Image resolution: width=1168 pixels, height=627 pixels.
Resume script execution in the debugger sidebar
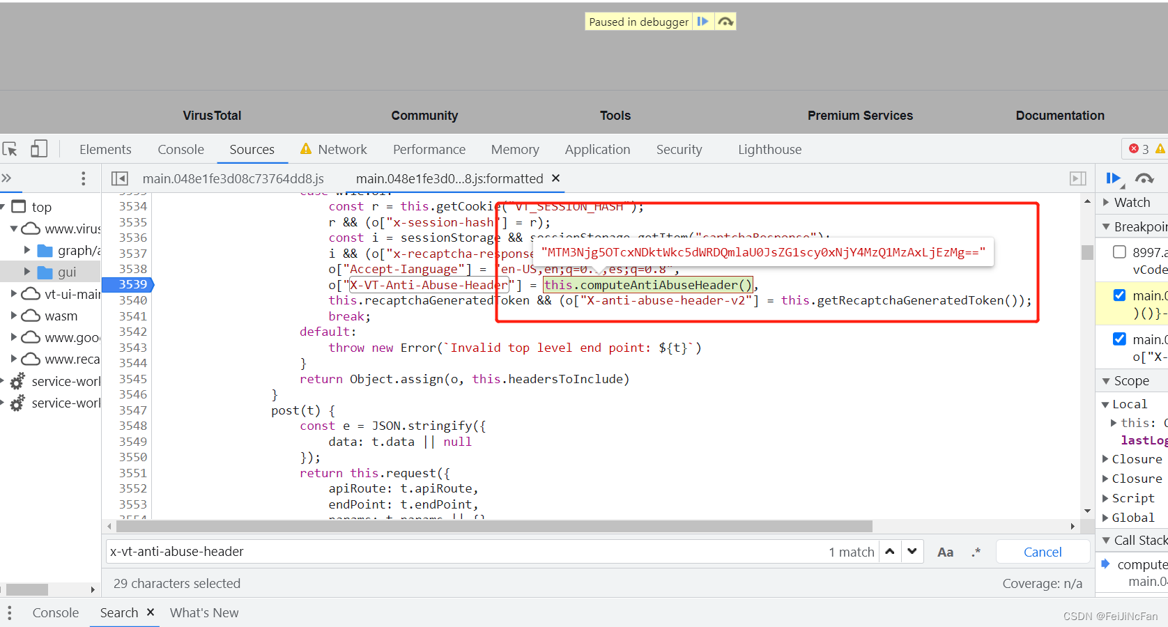(x=1113, y=179)
